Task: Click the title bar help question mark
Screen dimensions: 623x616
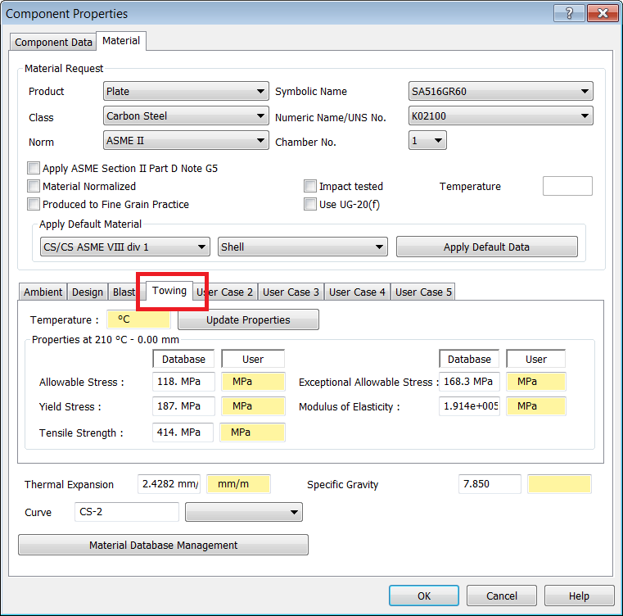Action: pyautogui.click(x=569, y=13)
